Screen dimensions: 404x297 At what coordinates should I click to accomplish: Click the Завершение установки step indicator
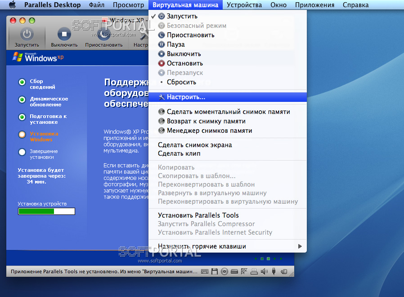[22, 152]
